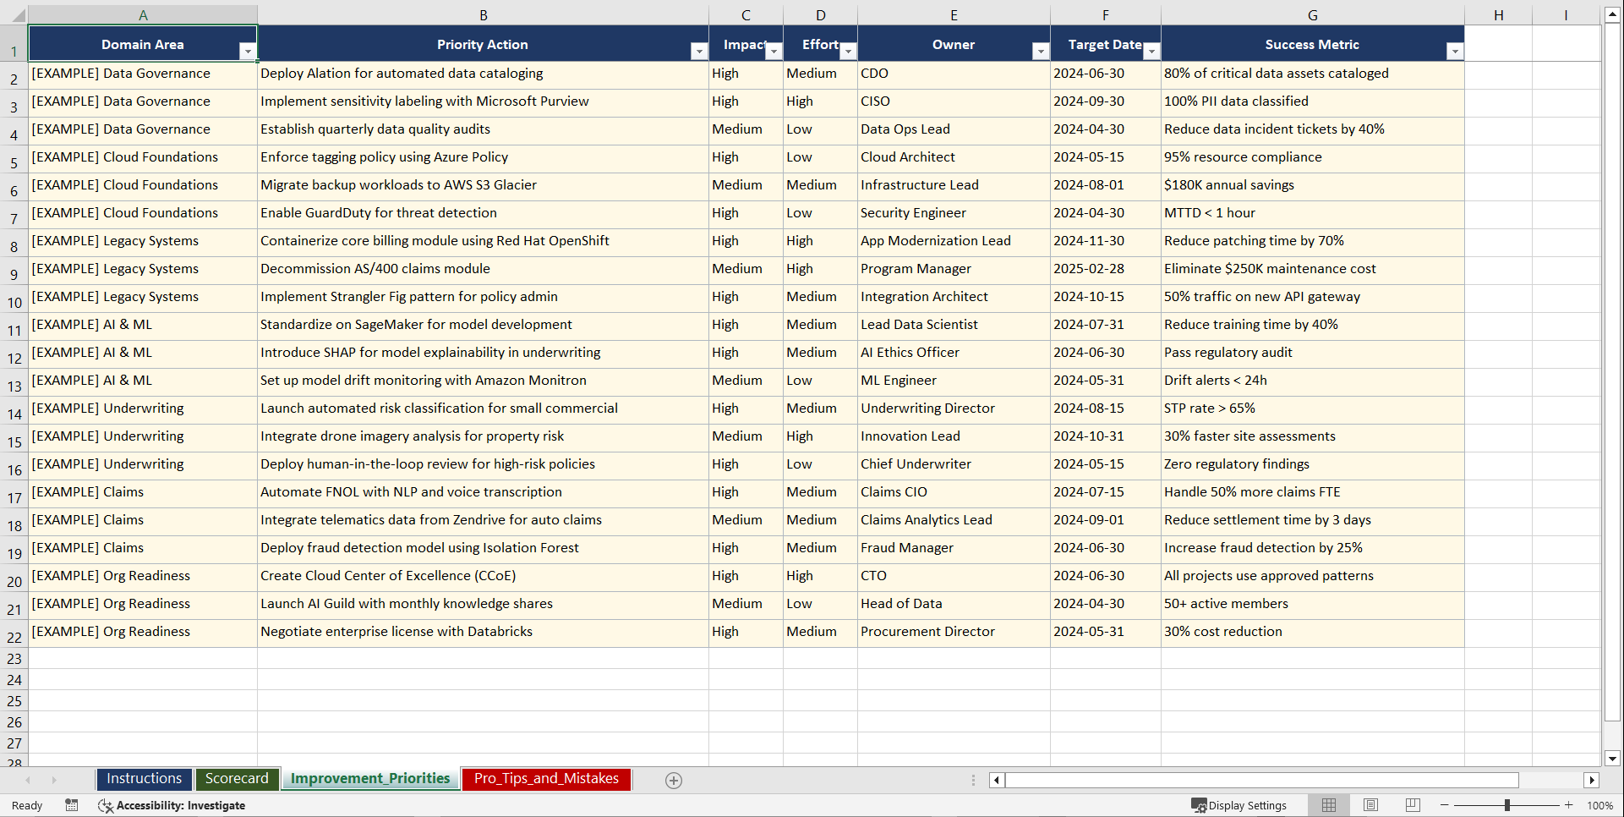The width and height of the screenshot is (1624, 817).
Task: Adjust the zoom slider handle
Action: click(1508, 805)
